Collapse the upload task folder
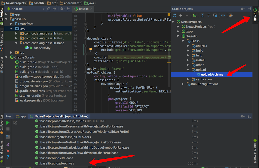 [188, 70]
